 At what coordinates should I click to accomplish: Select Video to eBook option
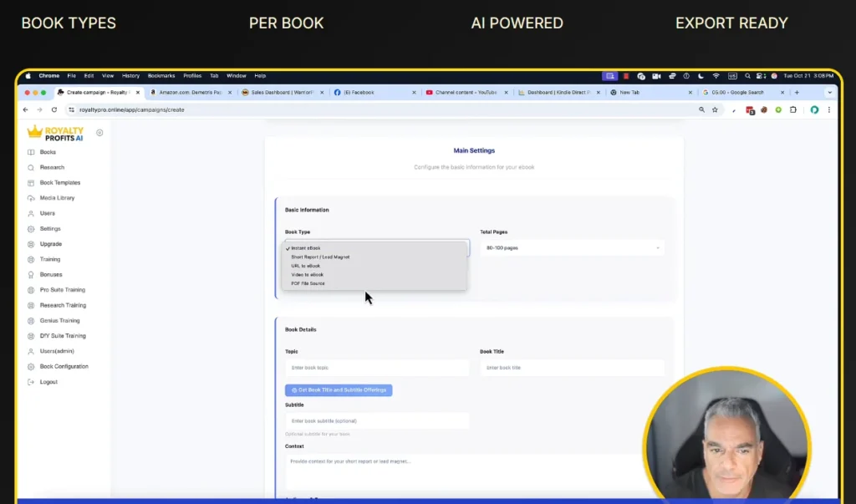[x=308, y=275]
